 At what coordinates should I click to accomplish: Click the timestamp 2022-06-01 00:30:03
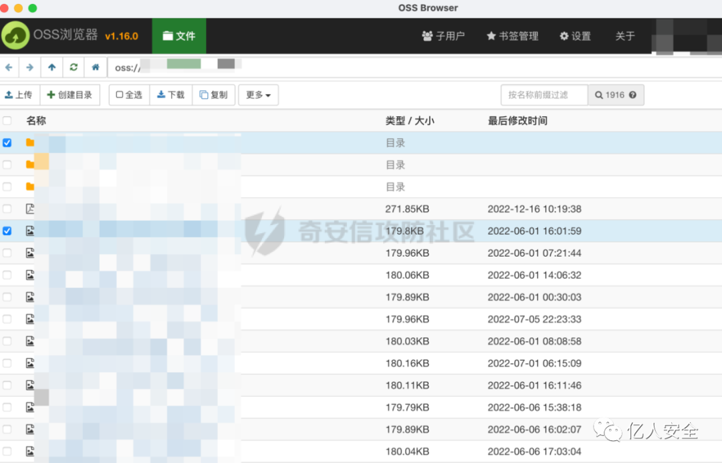(535, 297)
